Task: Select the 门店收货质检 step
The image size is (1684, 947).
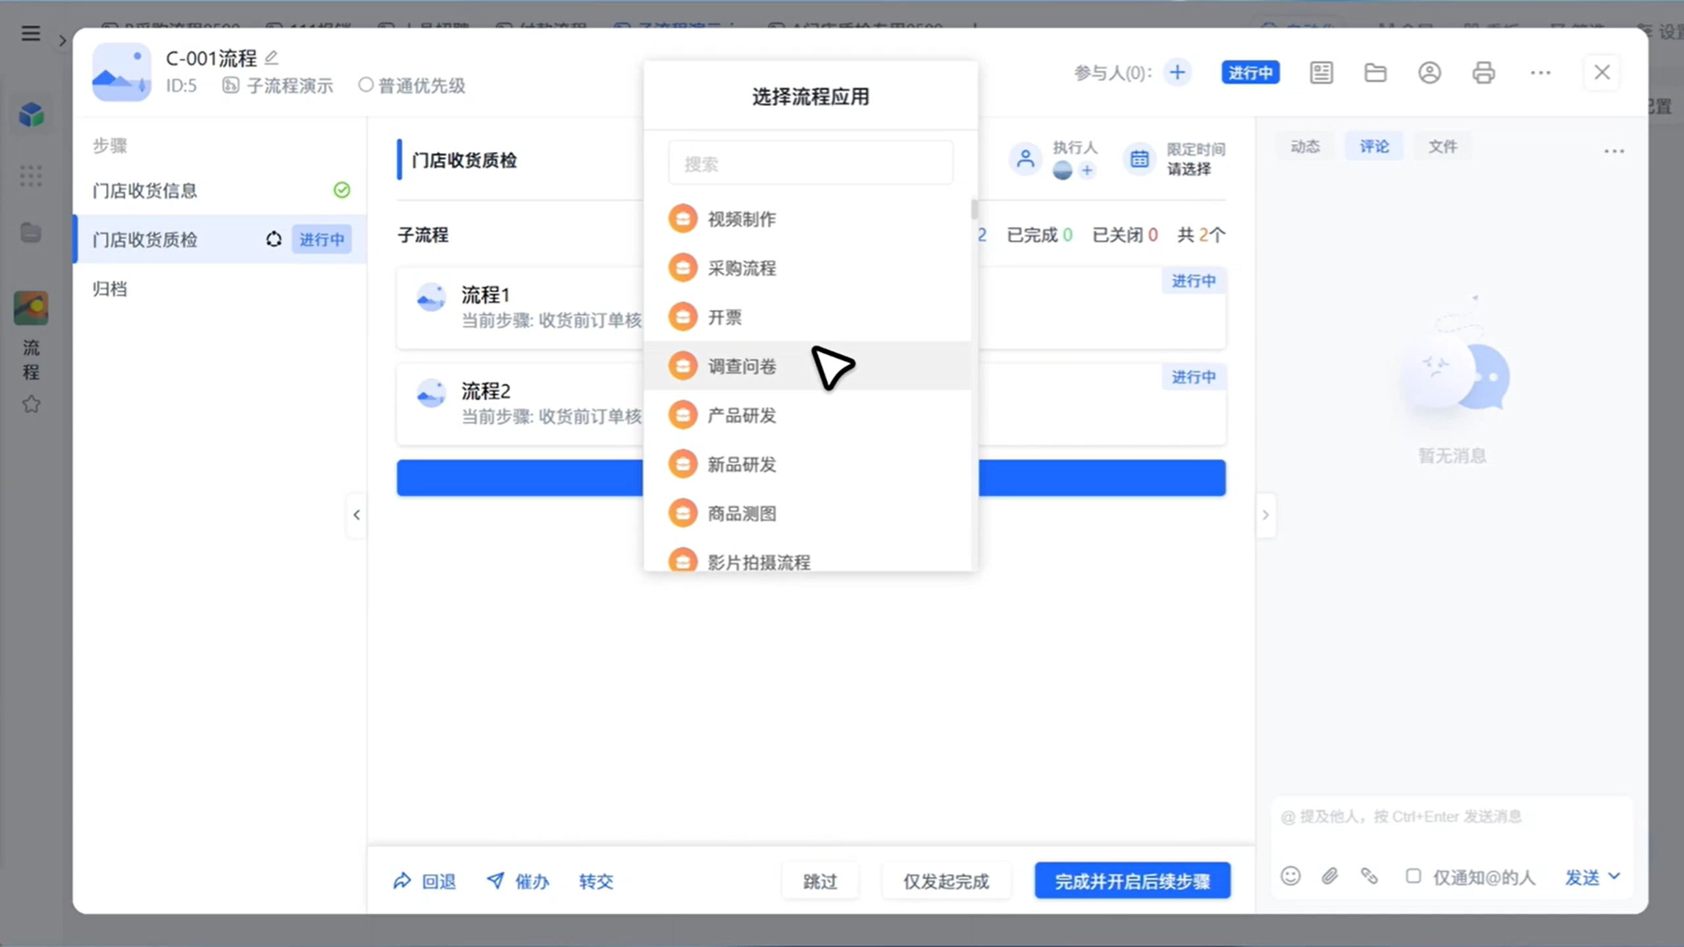Action: point(220,239)
